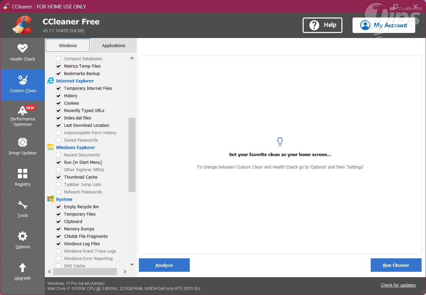Viewport: 426px width, 295px height.
Task: Enable Recent Documents checkbox
Action: click(59, 155)
